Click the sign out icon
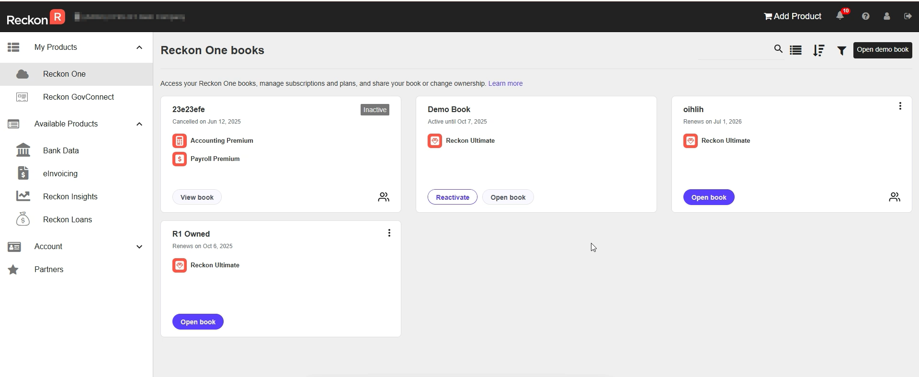 point(908,16)
